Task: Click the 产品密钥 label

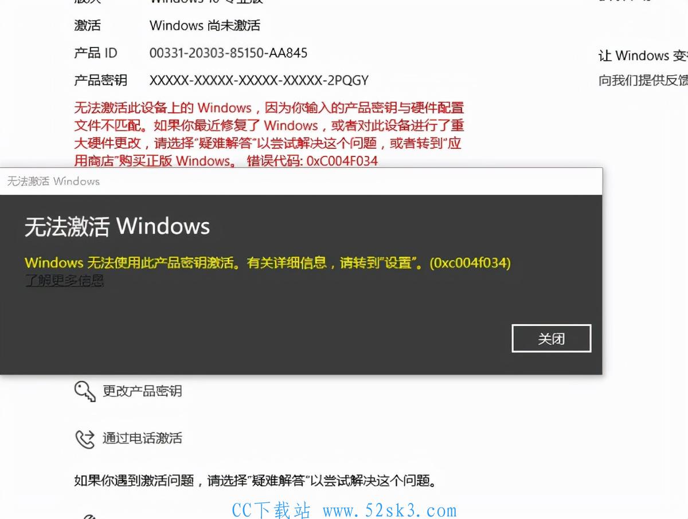Action: (101, 80)
